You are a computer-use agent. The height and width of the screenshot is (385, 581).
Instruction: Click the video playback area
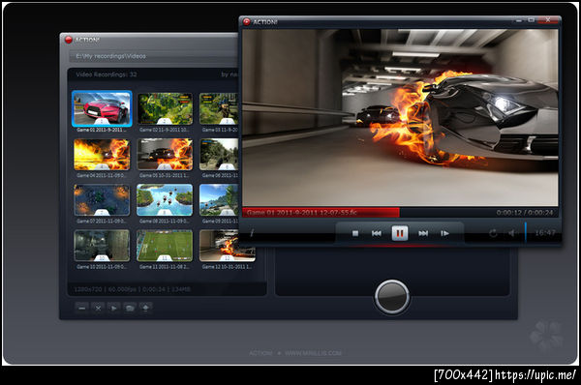point(400,118)
